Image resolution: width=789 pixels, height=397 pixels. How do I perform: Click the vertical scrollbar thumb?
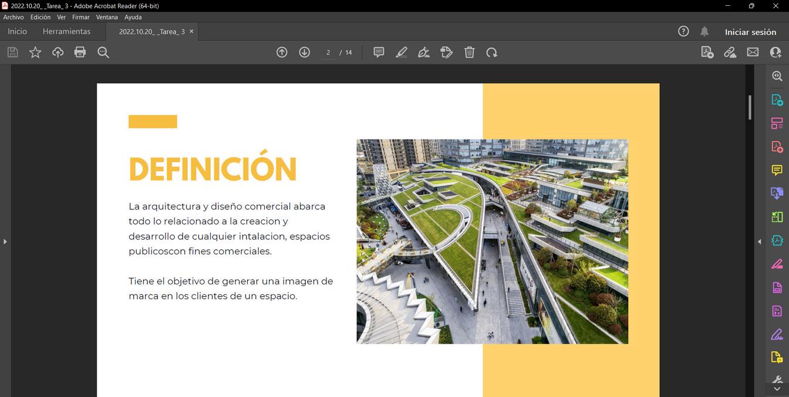coord(750,107)
